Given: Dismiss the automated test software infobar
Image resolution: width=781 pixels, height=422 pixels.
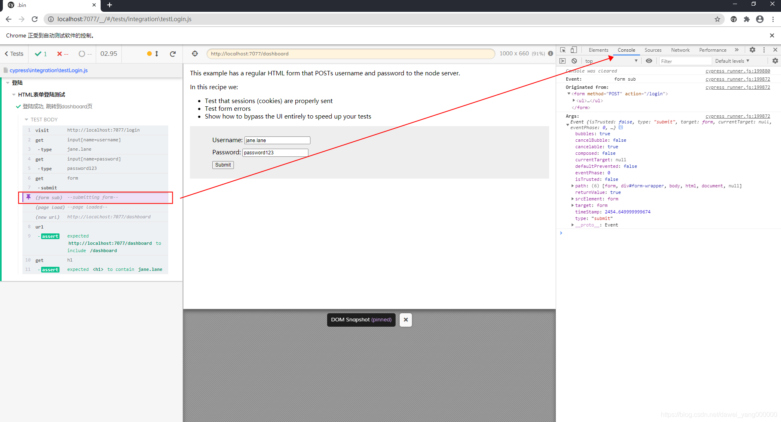Looking at the screenshot, I should tap(772, 35).
